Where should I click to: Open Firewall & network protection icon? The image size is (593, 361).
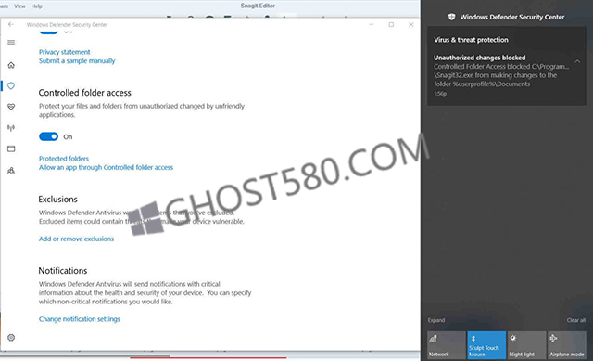pos(11,128)
